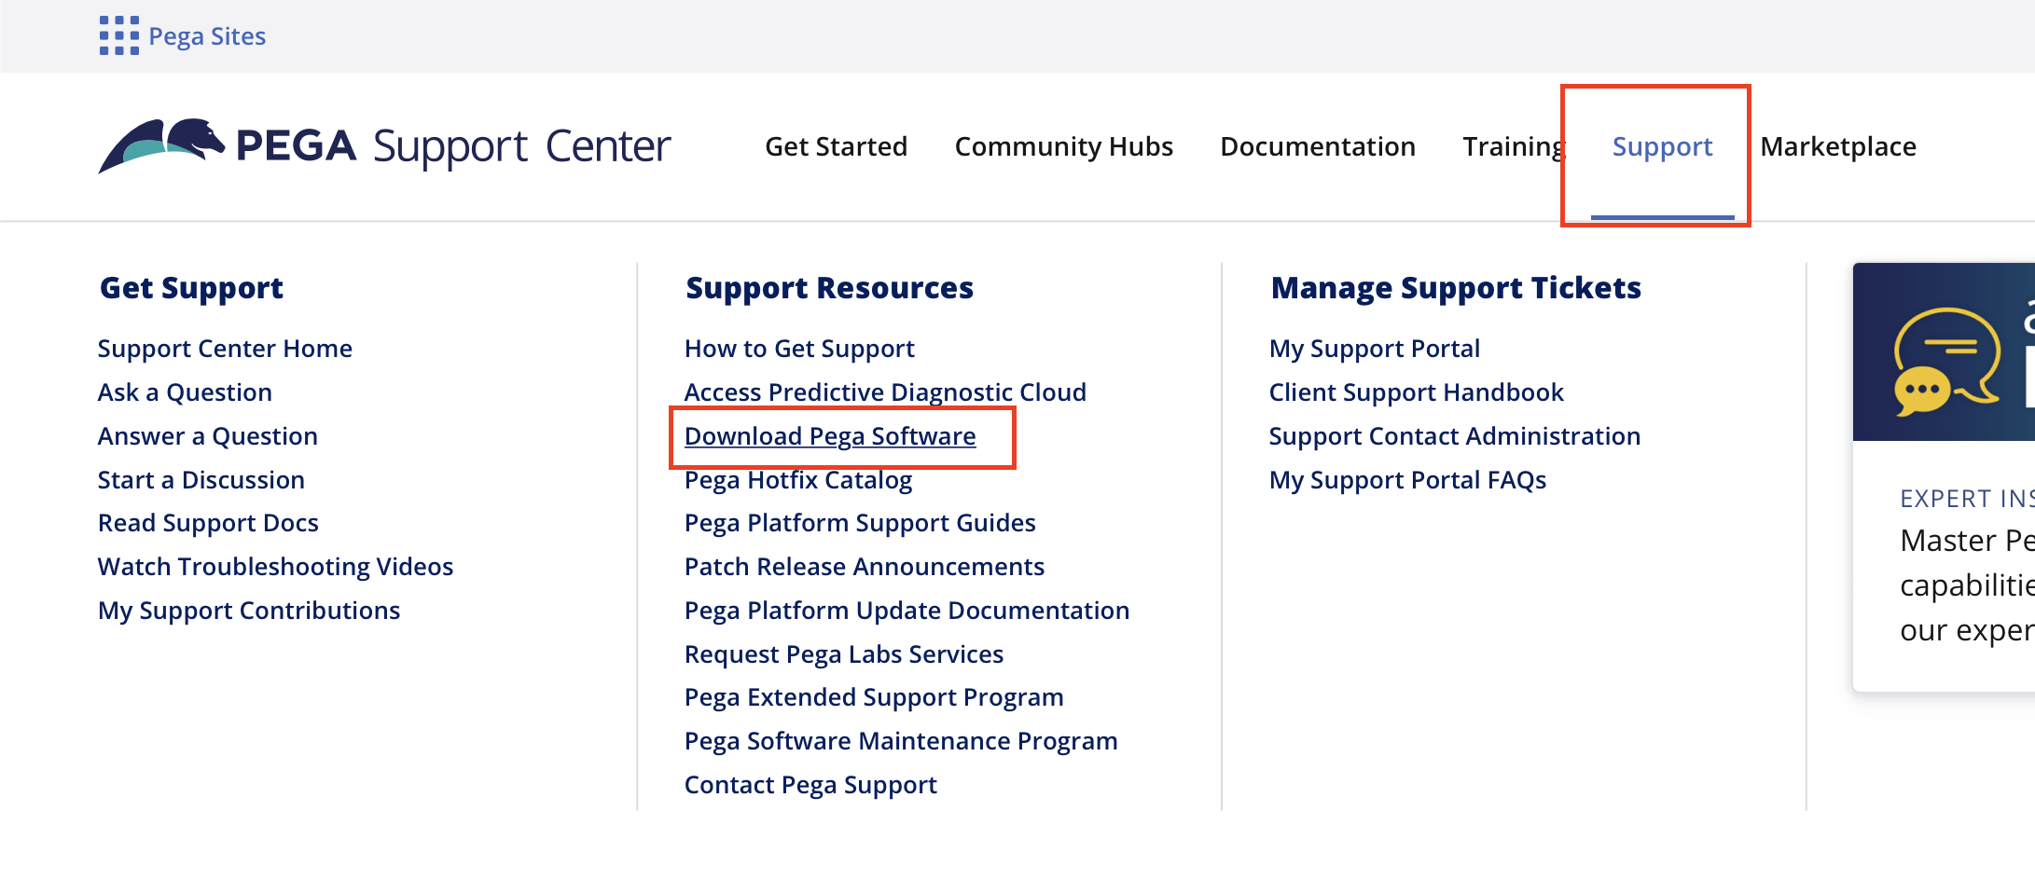Open Download Pega Software
2035x880 pixels.
(830, 435)
